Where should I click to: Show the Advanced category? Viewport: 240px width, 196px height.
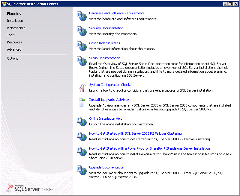tap(14, 49)
